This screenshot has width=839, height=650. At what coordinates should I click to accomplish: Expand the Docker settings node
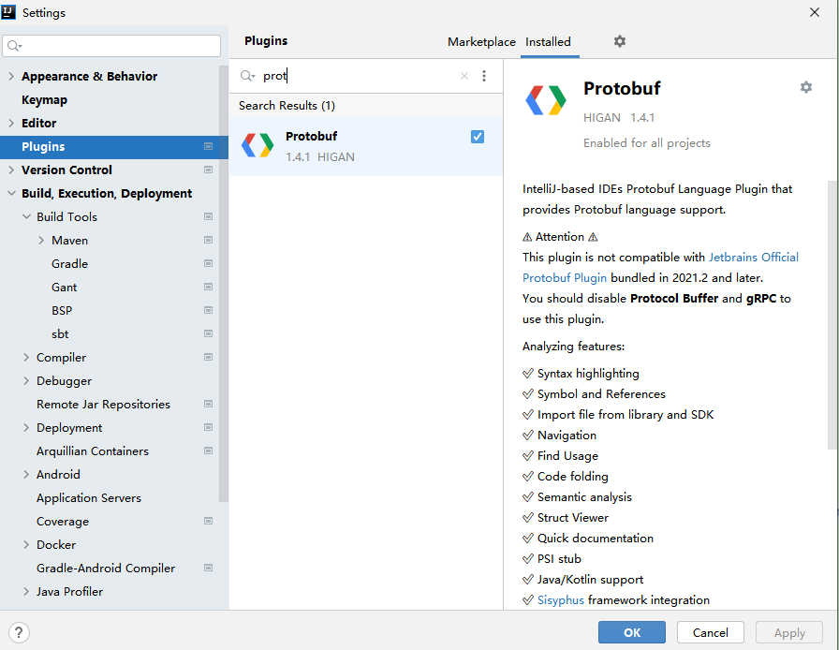point(26,545)
